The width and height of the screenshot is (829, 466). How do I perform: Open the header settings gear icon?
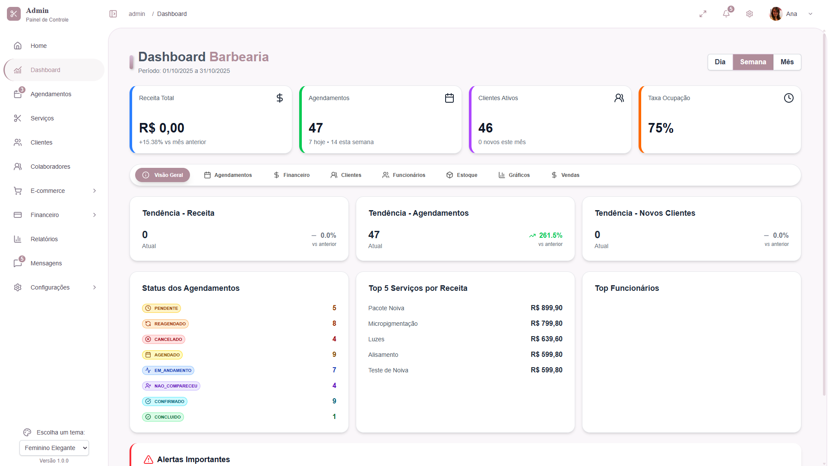750,14
